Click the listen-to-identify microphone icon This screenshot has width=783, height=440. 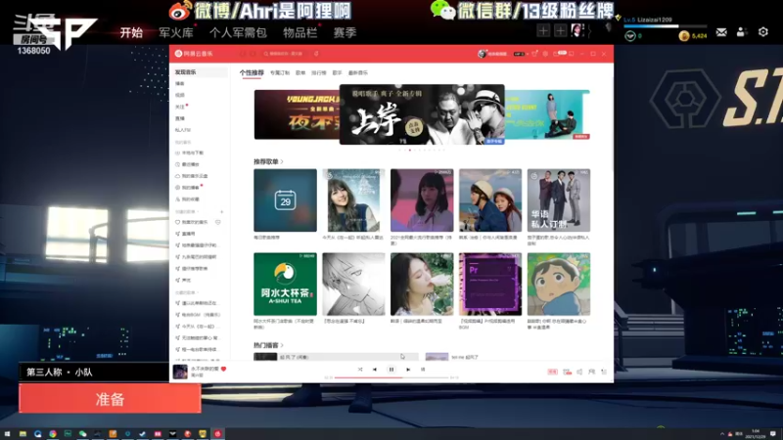(316, 54)
